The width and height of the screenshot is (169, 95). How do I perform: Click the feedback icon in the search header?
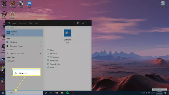tap(83, 23)
